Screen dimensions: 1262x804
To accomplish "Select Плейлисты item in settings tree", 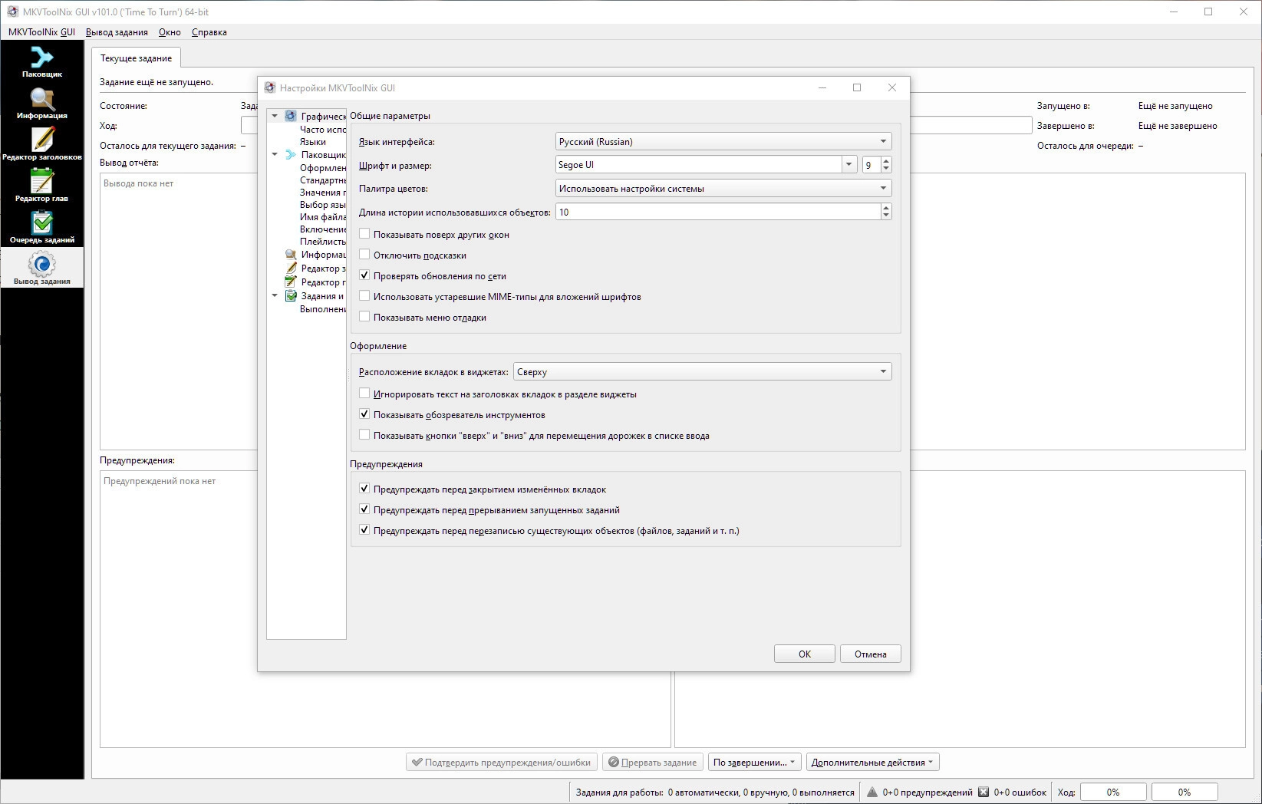I will click(323, 241).
